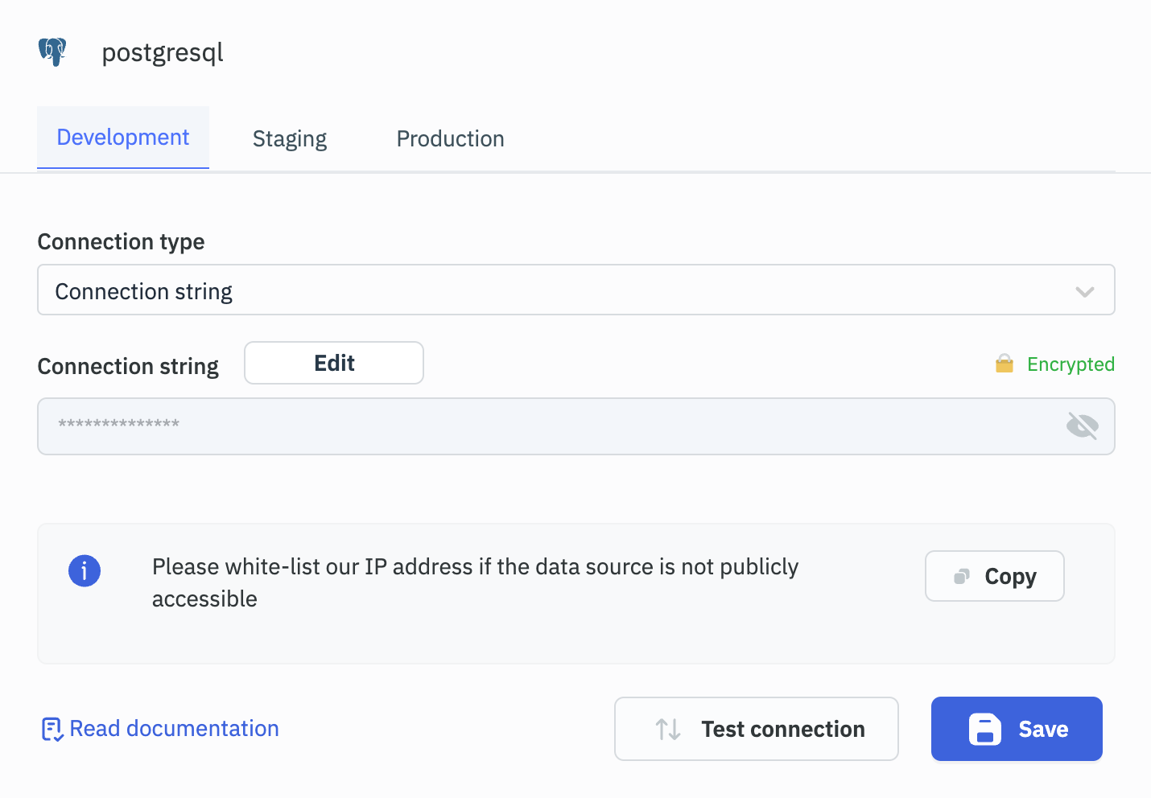
Task: Click the PostgreSQL elephant logo
Action: [x=52, y=52]
